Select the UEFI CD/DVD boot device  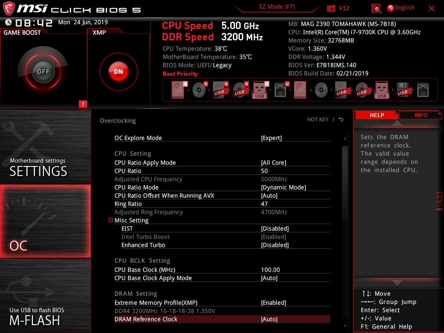[199, 90]
